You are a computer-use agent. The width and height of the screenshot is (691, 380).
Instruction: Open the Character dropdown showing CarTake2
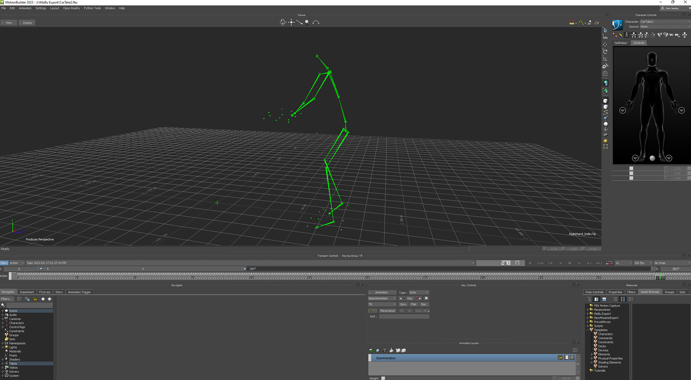[x=665, y=22]
